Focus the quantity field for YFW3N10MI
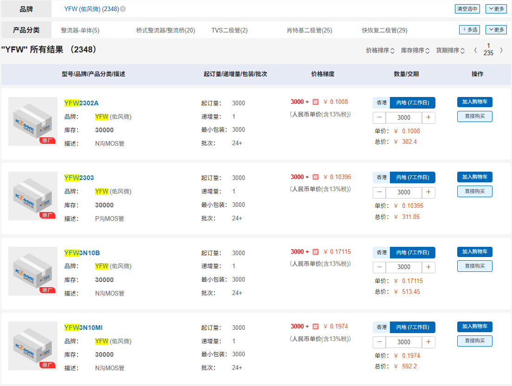 [x=404, y=342]
